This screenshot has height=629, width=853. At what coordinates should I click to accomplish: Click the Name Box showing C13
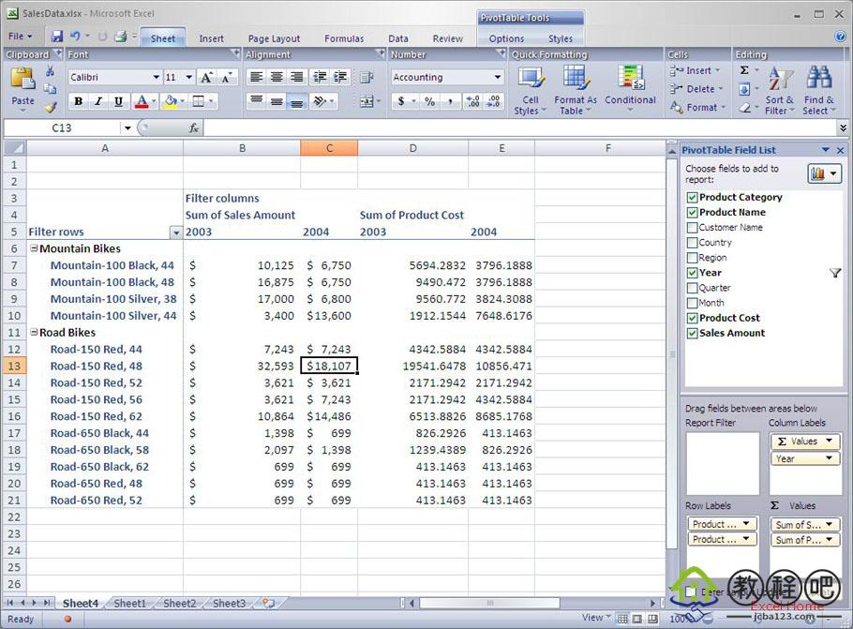point(62,127)
